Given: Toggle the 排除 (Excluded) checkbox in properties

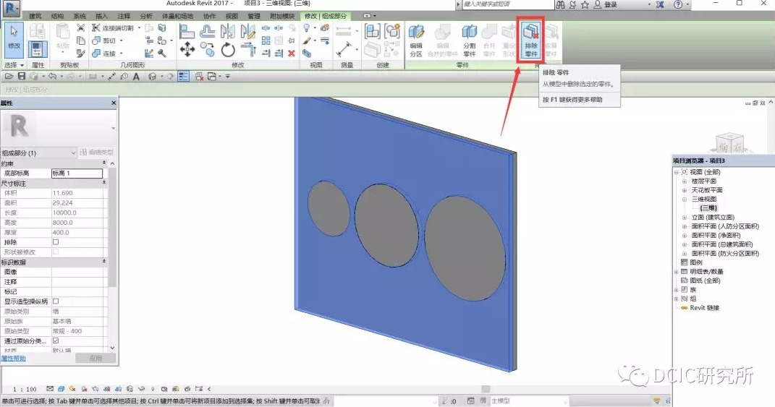Looking at the screenshot, I should click(x=56, y=242).
